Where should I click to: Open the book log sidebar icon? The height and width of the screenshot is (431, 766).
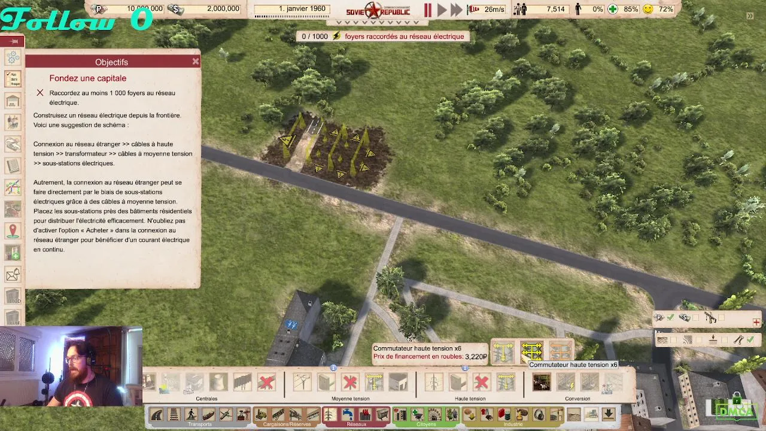point(13,166)
